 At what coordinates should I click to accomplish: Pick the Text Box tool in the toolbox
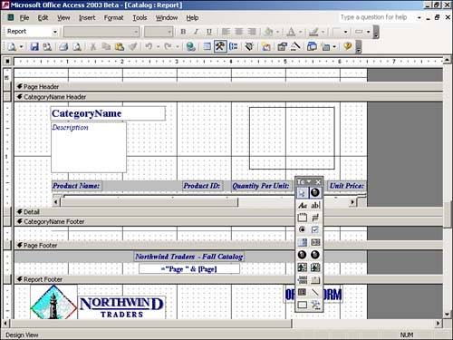315,205
